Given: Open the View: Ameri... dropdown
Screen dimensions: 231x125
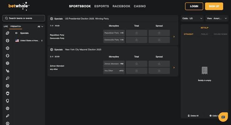Looking at the screenshot, I should (217, 18).
